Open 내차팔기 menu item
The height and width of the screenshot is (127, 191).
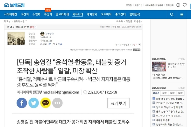point(92,14)
